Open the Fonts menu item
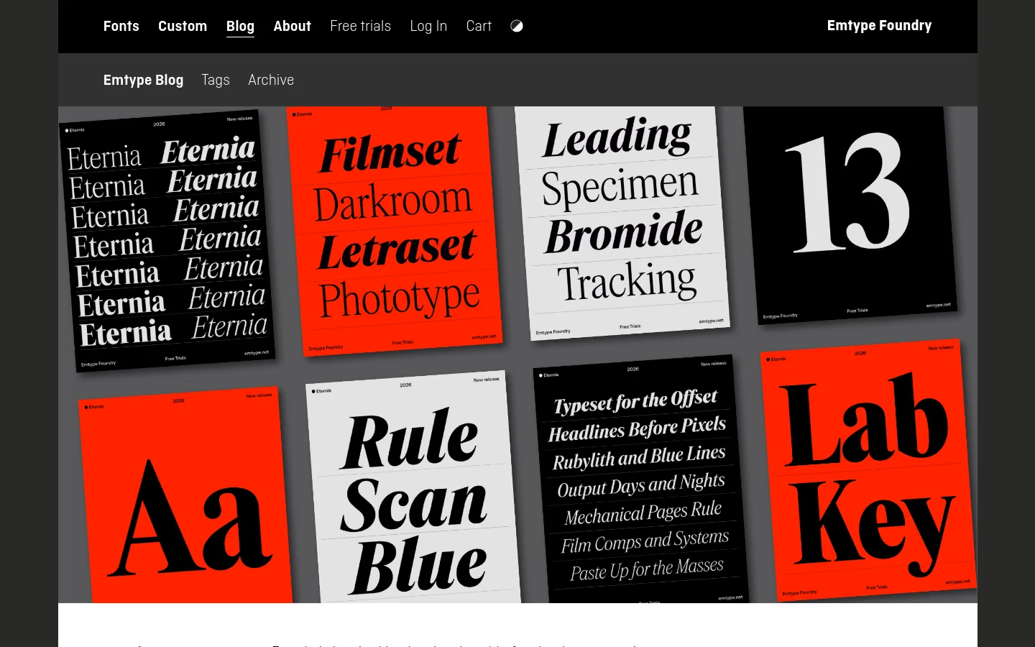This screenshot has width=1035, height=647. pyautogui.click(x=121, y=26)
